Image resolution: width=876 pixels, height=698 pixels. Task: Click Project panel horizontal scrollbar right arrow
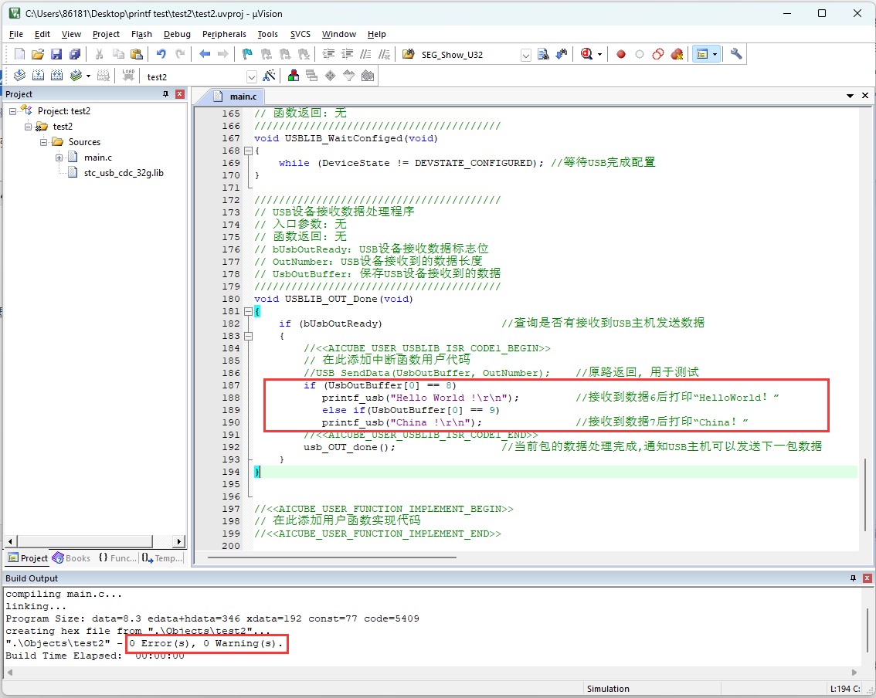pos(178,541)
